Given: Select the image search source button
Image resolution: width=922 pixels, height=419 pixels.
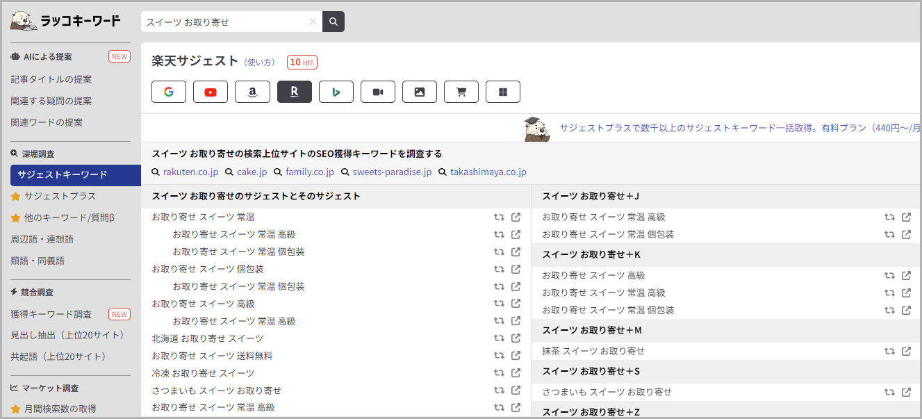Looking at the screenshot, I should (420, 92).
